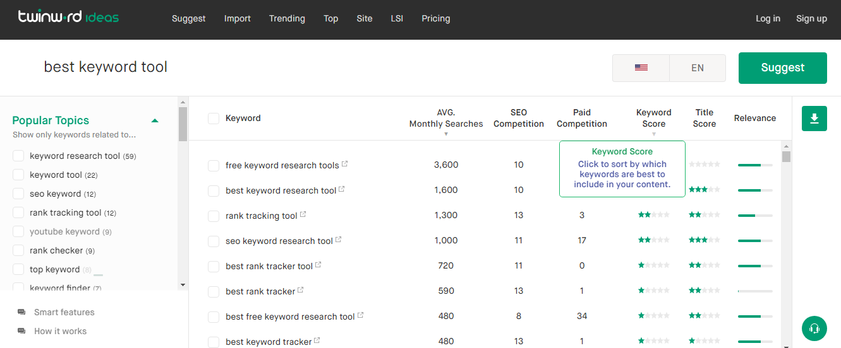This screenshot has width=841, height=348.
Task: Sort by AVG. Monthly Searches arrow
Action: click(446, 134)
